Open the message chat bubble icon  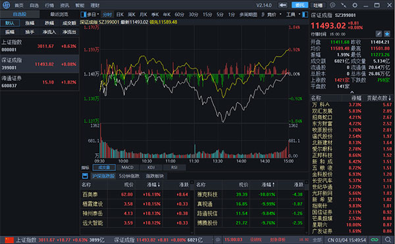(x=332, y=5)
